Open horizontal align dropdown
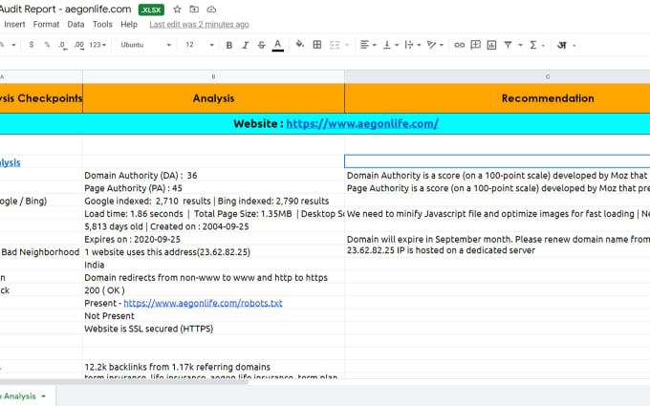Viewport: 650px width, 406px height. [x=368, y=45]
